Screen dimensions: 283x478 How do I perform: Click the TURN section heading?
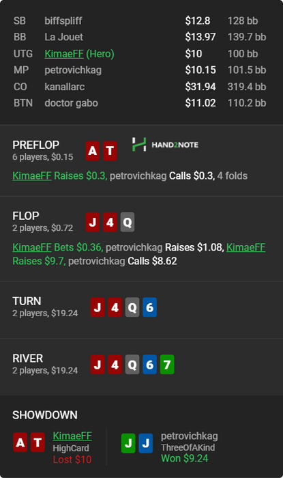[27, 301]
